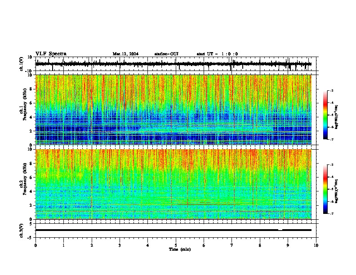The height and width of the screenshot is (275, 356).
Task: Click the ch.2 spectrogram panel
Action: click(x=173, y=184)
